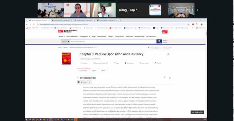234x121 pixels.
Task: Expand the Books menu
Action: pyautogui.click(x=62, y=37)
